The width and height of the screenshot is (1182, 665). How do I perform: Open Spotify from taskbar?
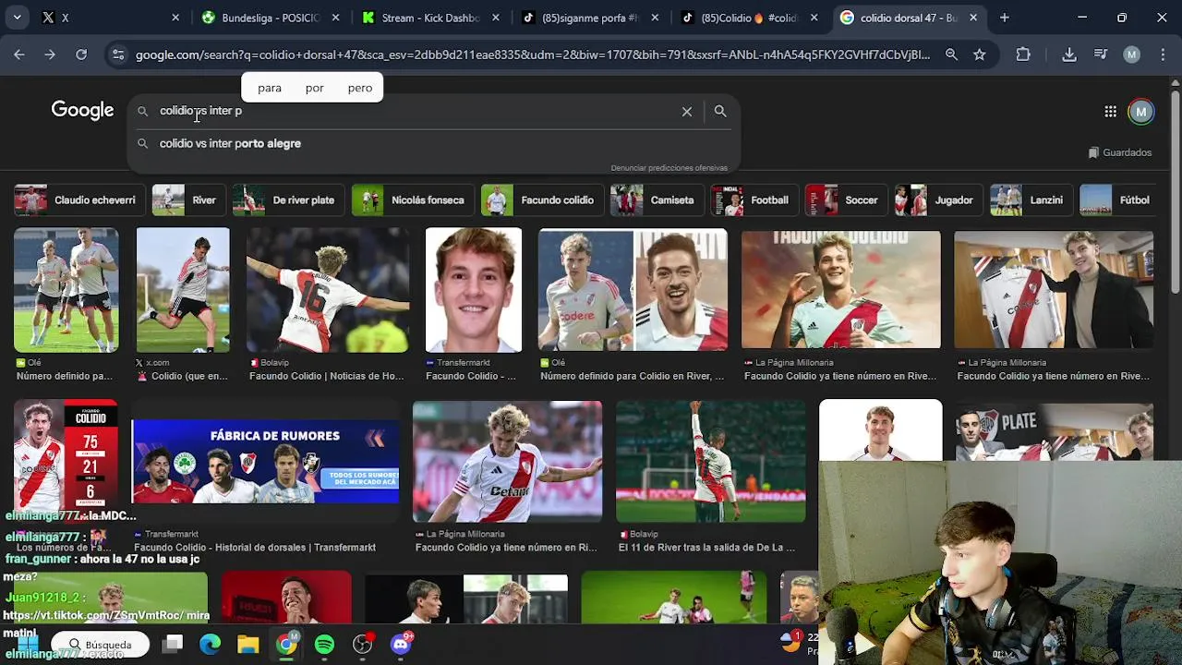coord(324,644)
